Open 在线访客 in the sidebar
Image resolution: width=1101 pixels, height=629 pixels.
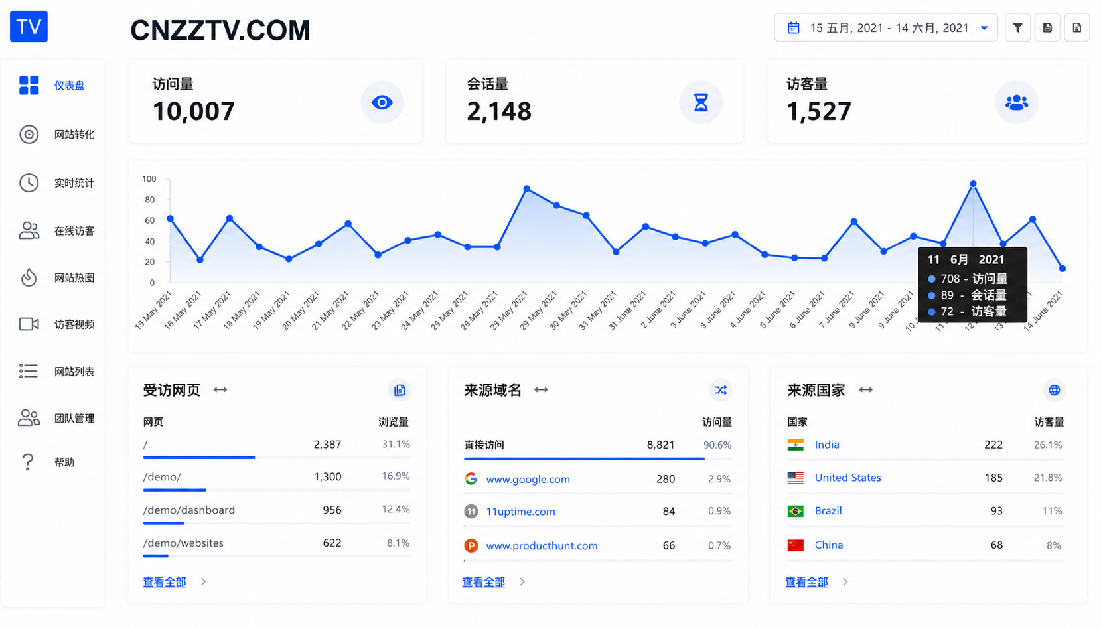pos(74,231)
